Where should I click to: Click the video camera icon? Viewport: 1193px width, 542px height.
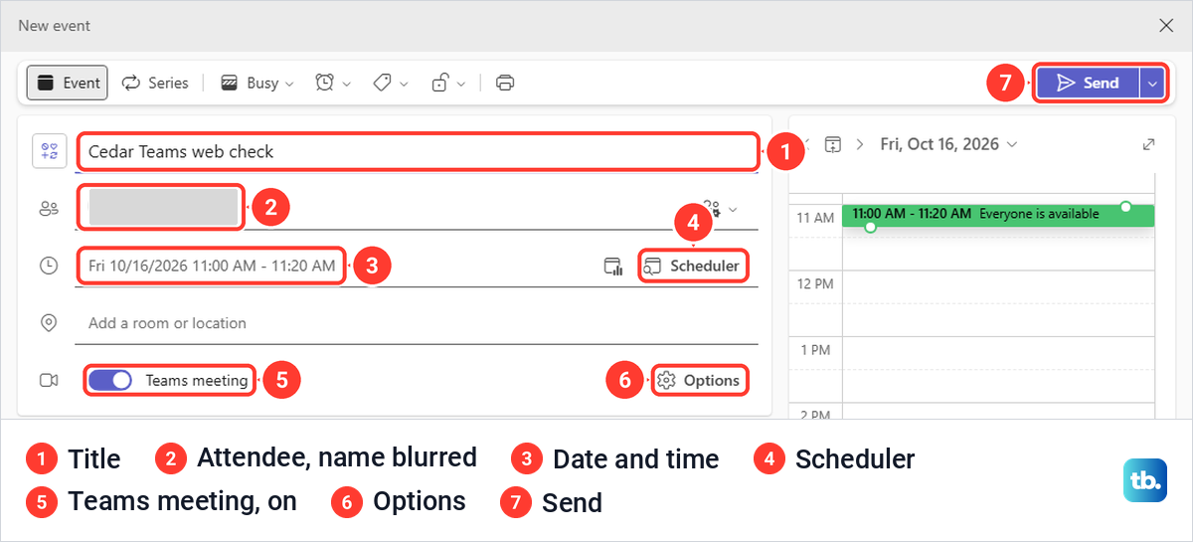tap(48, 380)
